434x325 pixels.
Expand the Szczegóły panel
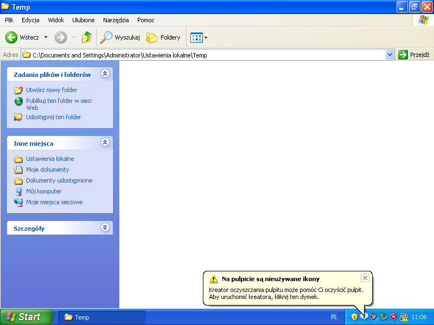(x=105, y=227)
